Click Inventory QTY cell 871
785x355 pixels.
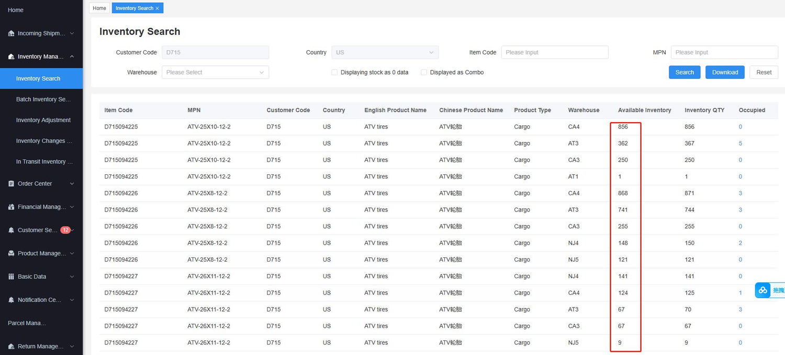[689, 193]
